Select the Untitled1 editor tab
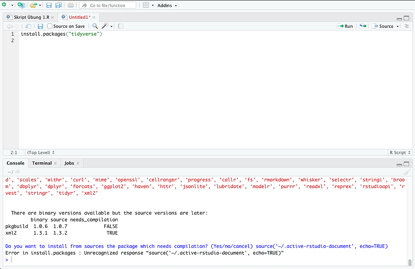Screen dimensions: 415x269 pyautogui.click(x=79, y=17)
